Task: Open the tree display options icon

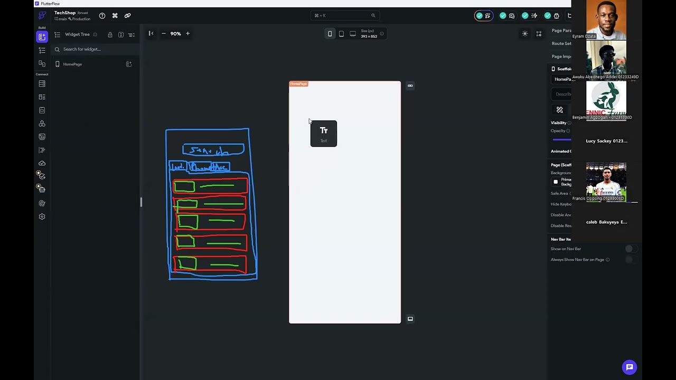Action: (132, 35)
